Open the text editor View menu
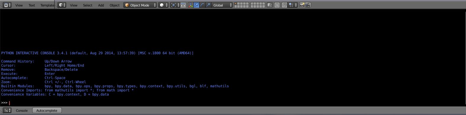The image size is (466, 115). [19, 5]
